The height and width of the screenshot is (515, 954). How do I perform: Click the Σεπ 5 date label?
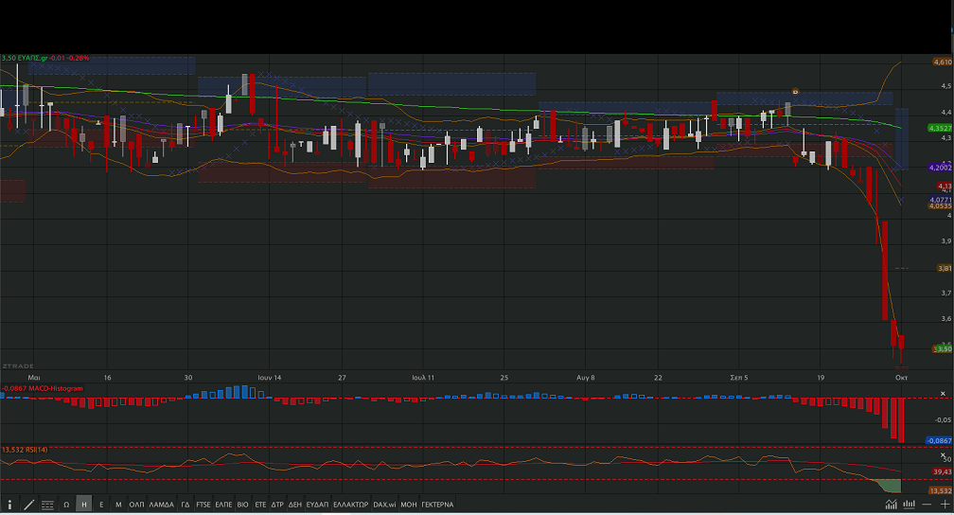click(x=739, y=378)
